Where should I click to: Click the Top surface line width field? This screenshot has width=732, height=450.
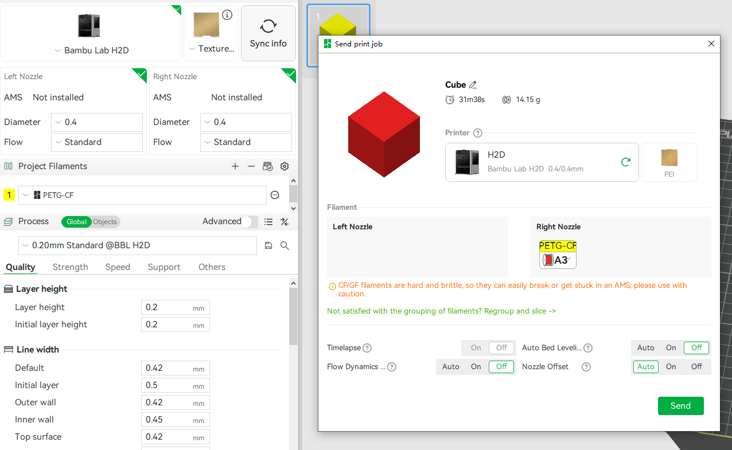176,437
